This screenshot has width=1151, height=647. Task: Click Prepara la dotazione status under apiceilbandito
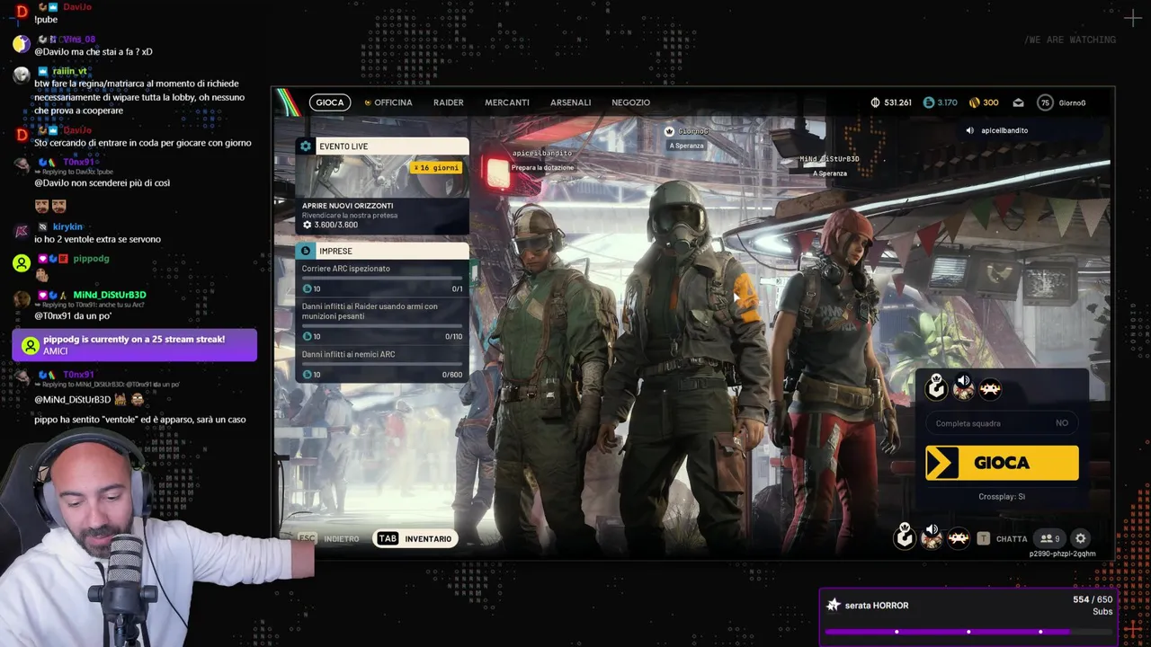coord(542,168)
